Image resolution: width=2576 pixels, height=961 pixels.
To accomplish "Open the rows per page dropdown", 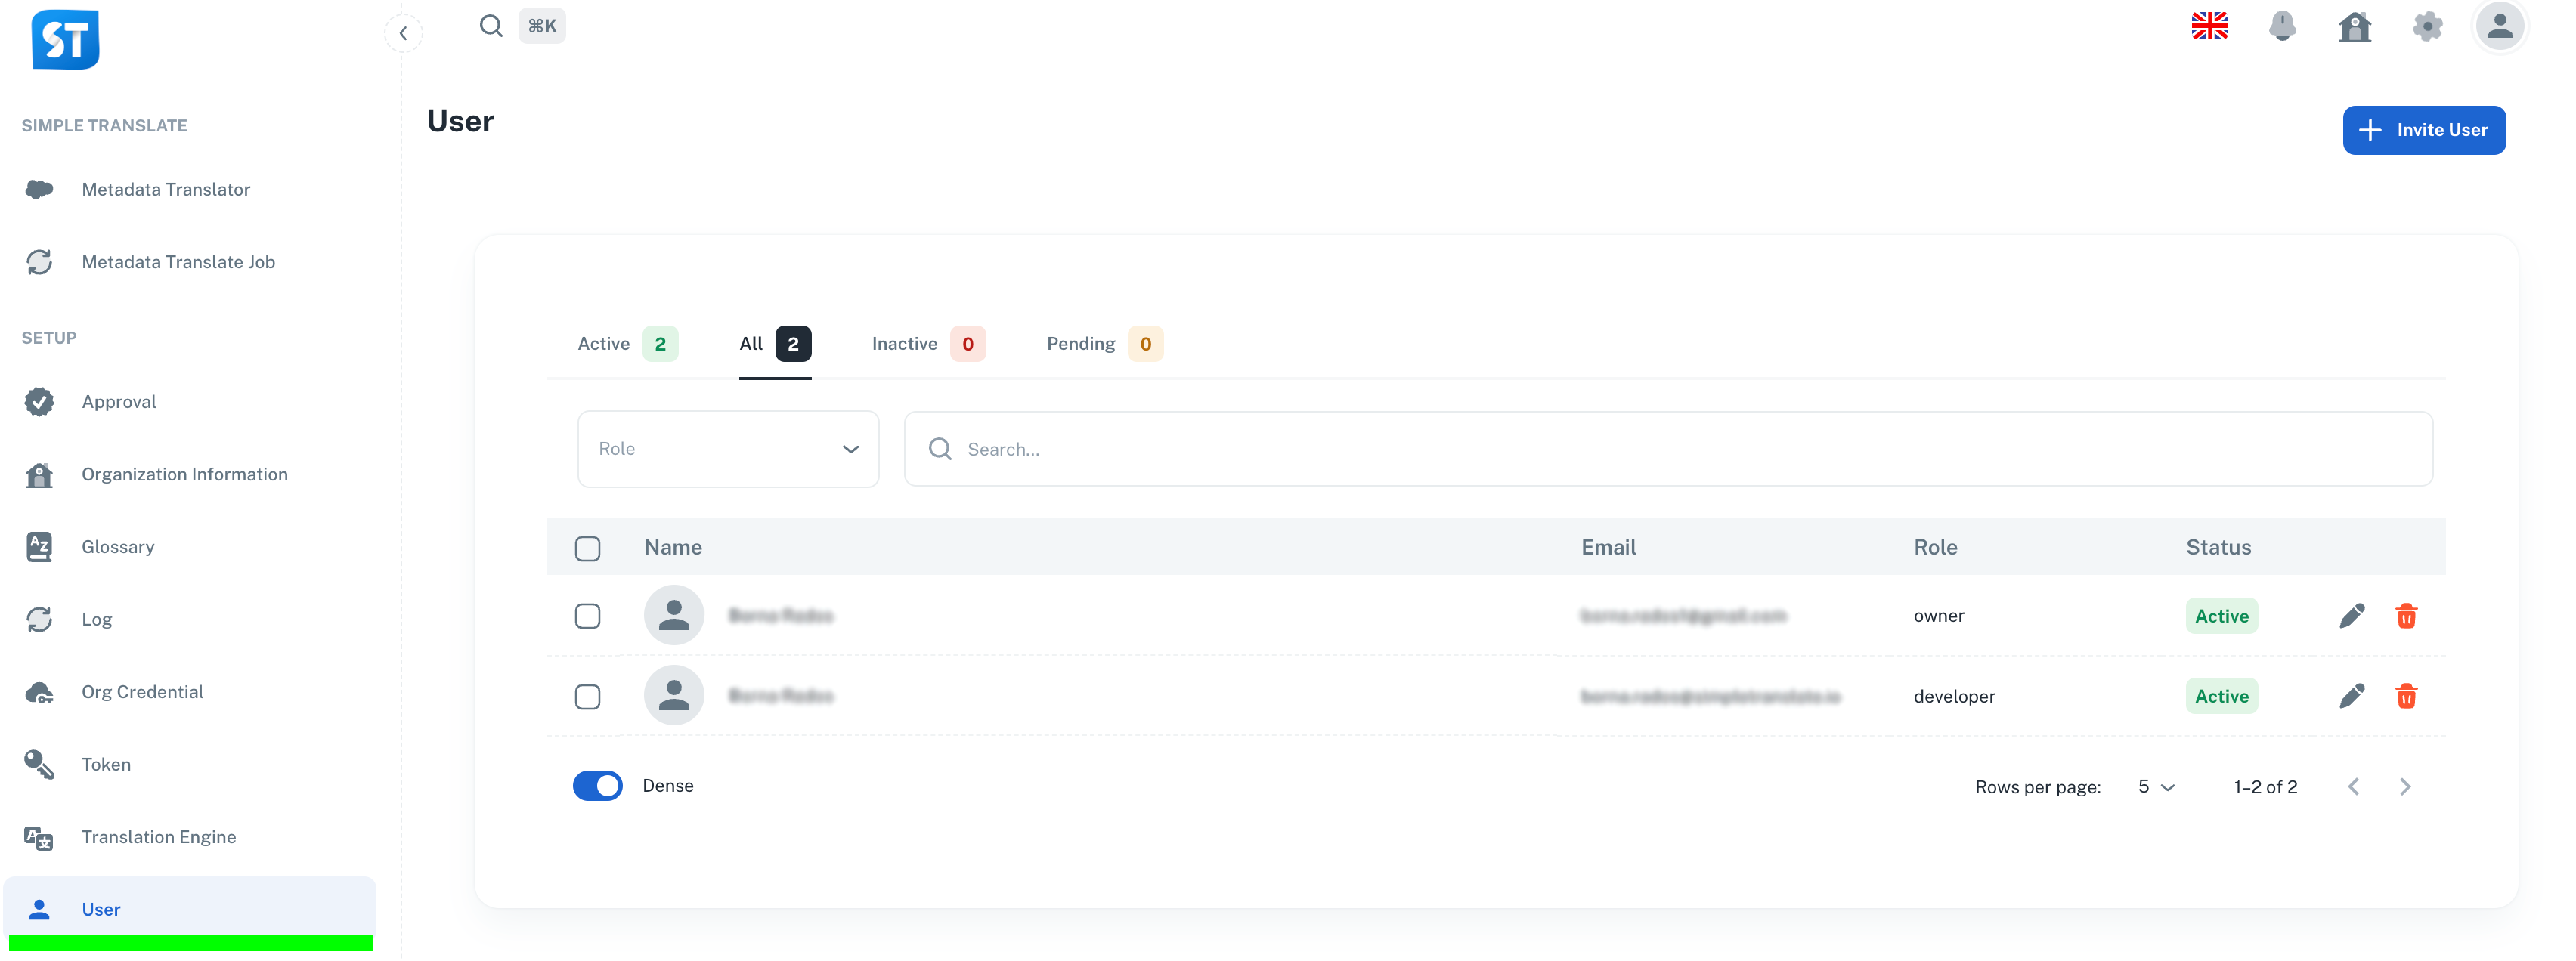I will (2155, 787).
